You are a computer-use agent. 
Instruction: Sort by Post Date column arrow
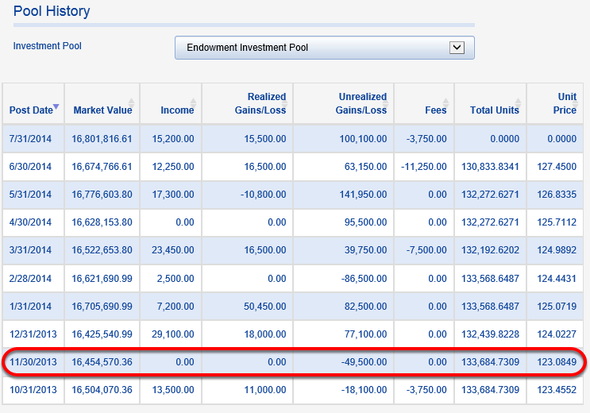tap(56, 106)
